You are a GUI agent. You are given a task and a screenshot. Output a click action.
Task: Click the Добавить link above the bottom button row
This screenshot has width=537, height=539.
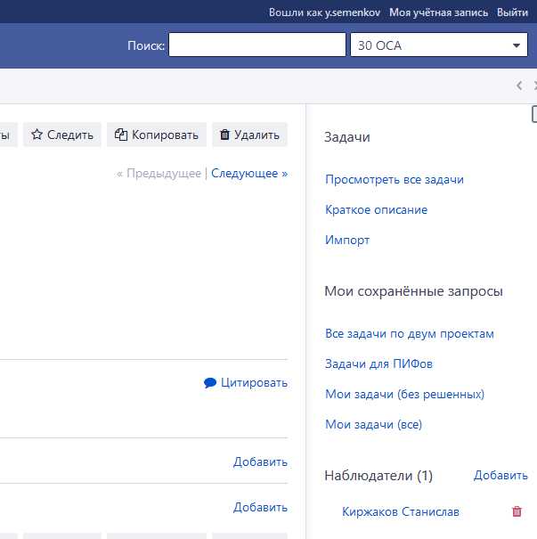point(260,507)
